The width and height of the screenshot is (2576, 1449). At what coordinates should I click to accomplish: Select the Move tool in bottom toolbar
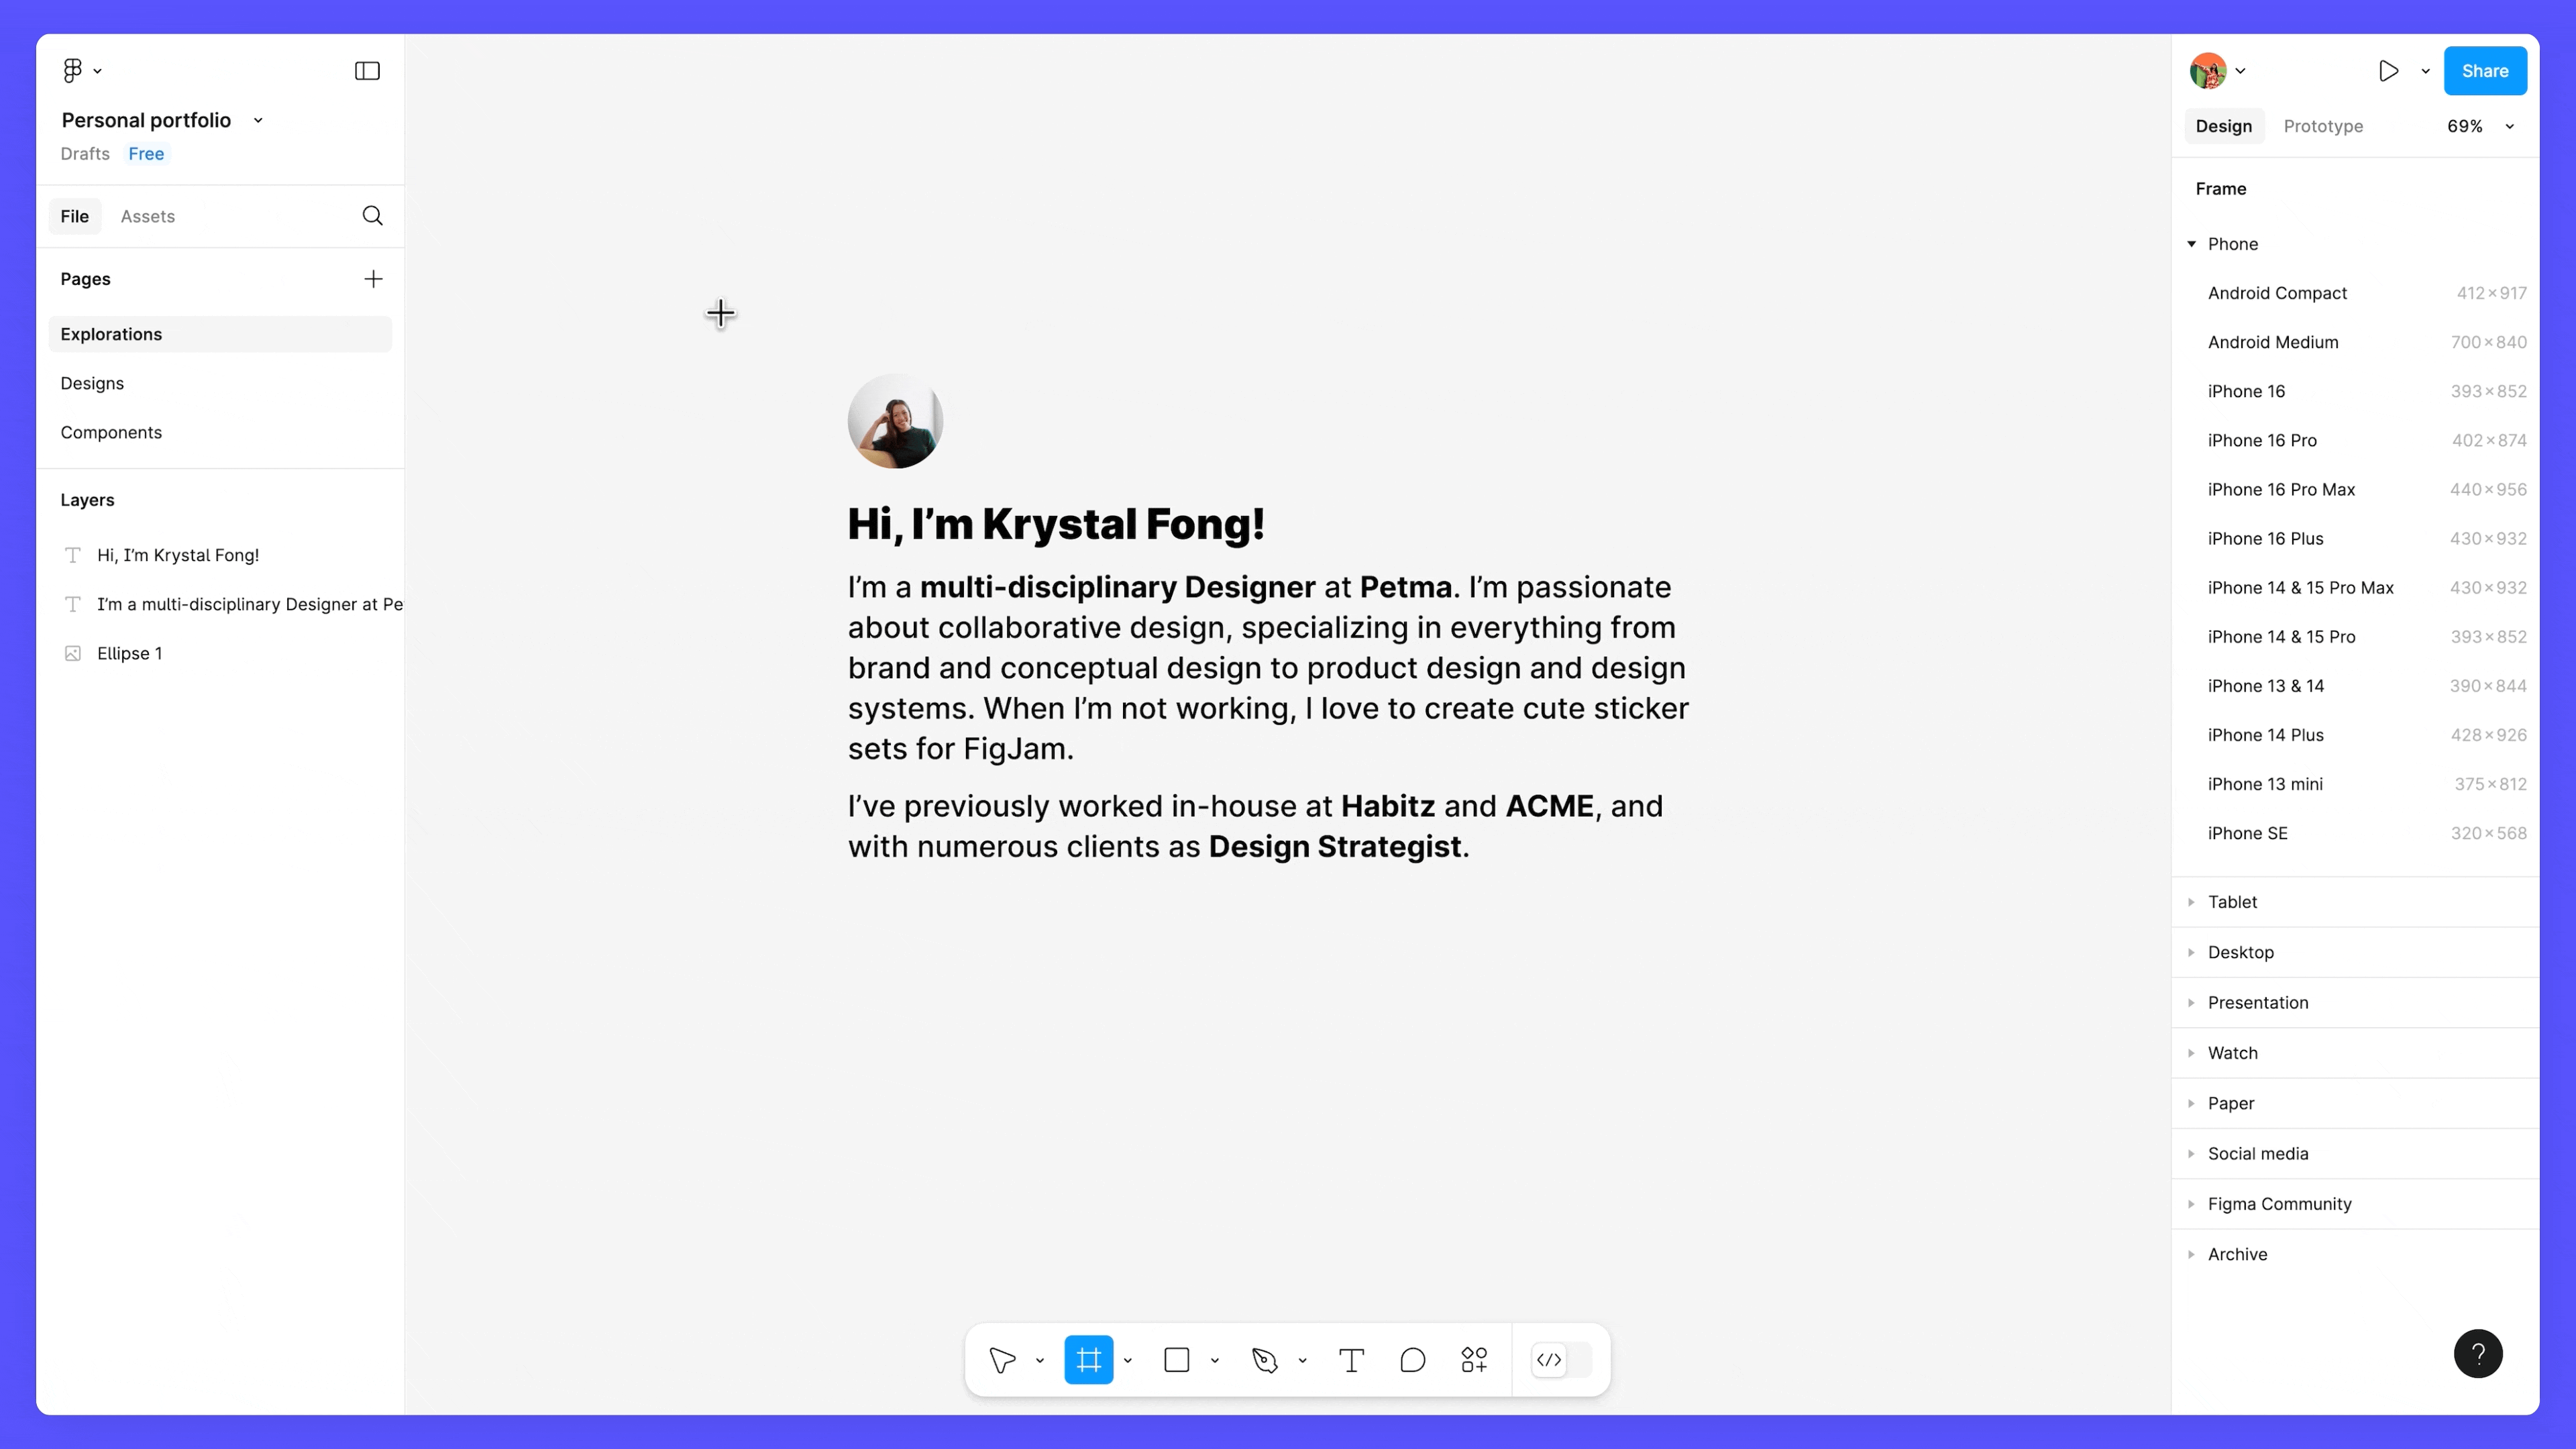click(1002, 1360)
